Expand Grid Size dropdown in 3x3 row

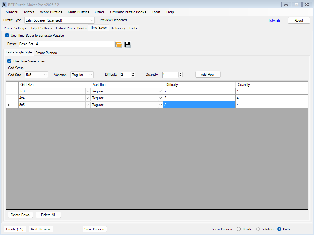87,91
